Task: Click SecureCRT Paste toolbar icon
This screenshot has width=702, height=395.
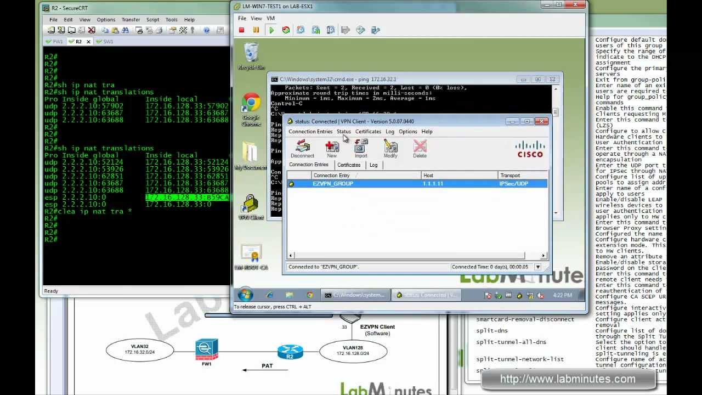Action: pyautogui.click(x=115, y=30)
